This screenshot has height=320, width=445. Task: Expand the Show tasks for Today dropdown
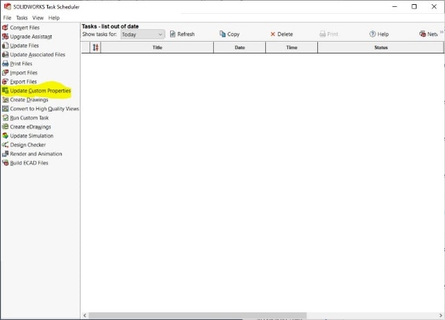pos(142,34)
